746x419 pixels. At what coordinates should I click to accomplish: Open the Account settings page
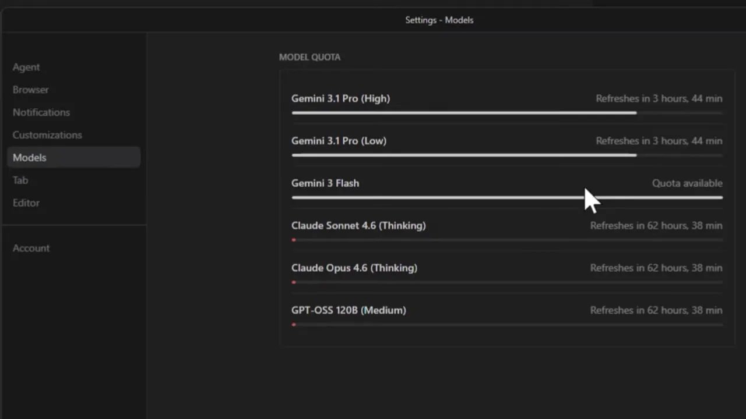pyautogui.click(x=31, y=248)
